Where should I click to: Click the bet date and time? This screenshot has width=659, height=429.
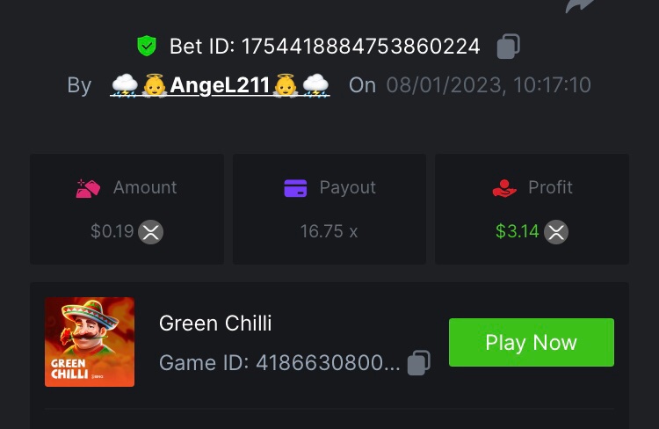coord(489,85)
